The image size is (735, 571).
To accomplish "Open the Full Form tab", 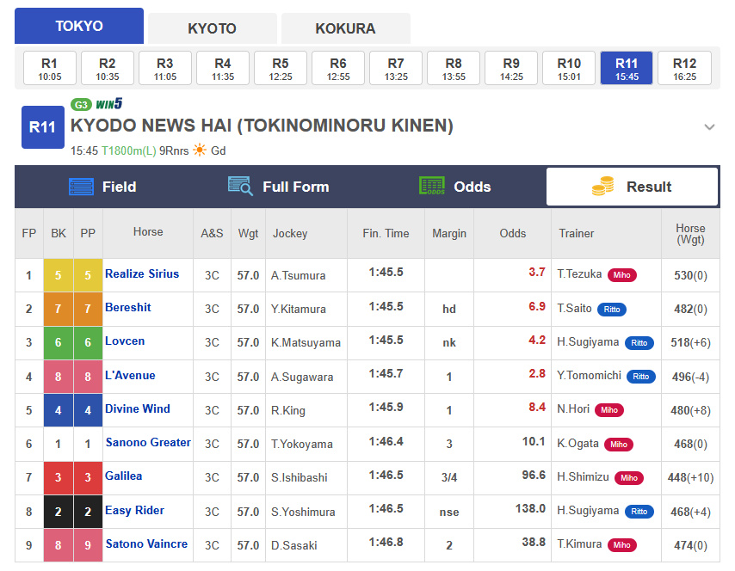I will [279, 187].
